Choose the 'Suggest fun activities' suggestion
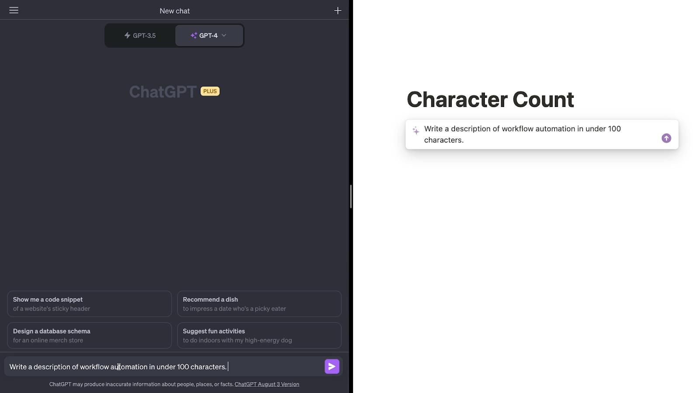The image size is (699, 393). click(x=260, y=335)
